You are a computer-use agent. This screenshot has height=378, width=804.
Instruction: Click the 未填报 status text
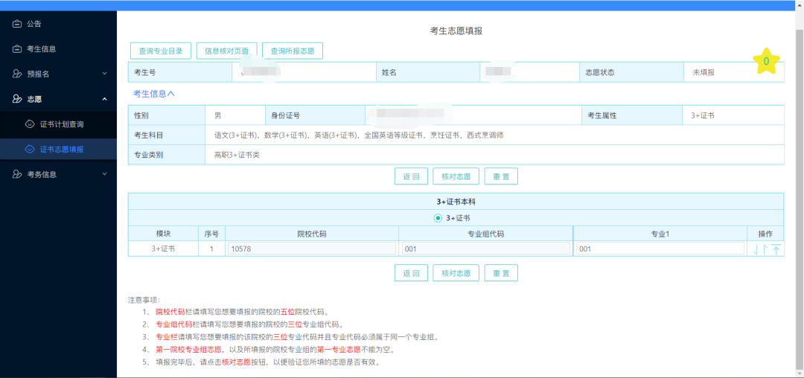click(703, 72)
